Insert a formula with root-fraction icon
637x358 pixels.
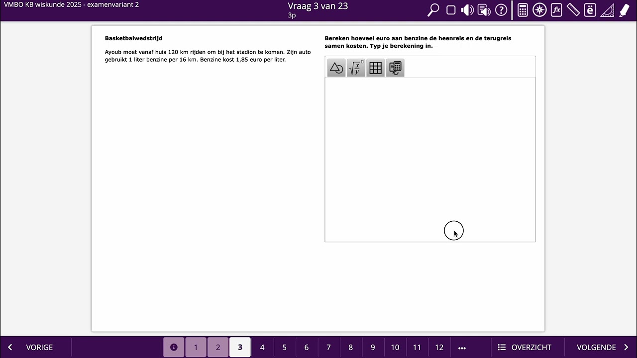pos(356,68)
